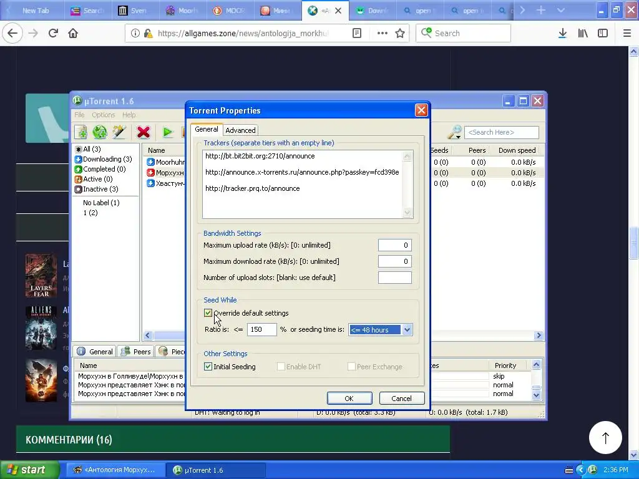Open a new tab with the plus icon
Image resolution: width=639 pixels, height=479 pixels.
[x=541, y=11]
